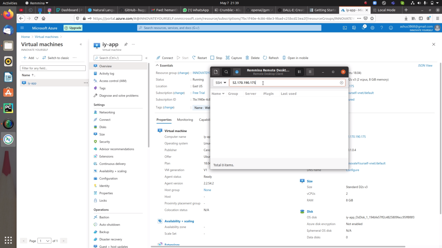Viewport: 442px width, 248px height.
Task: Open Networking under Settings
Action: pyautogui.click(x=107, y=112)
